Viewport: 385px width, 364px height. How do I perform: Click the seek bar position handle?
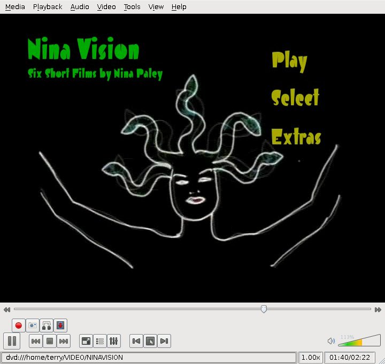(x=264, y=309)
